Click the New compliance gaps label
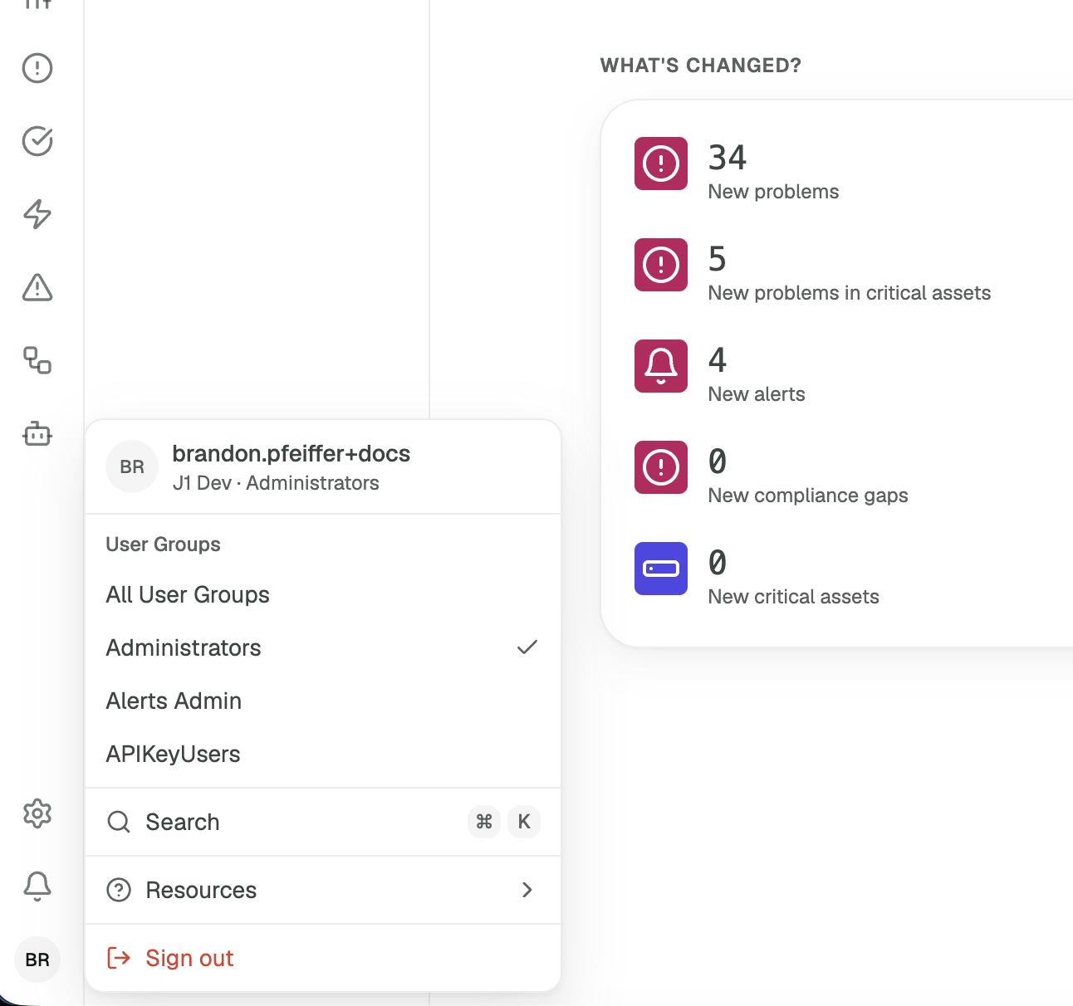The image size is (1073, 1006). [808, 496]
